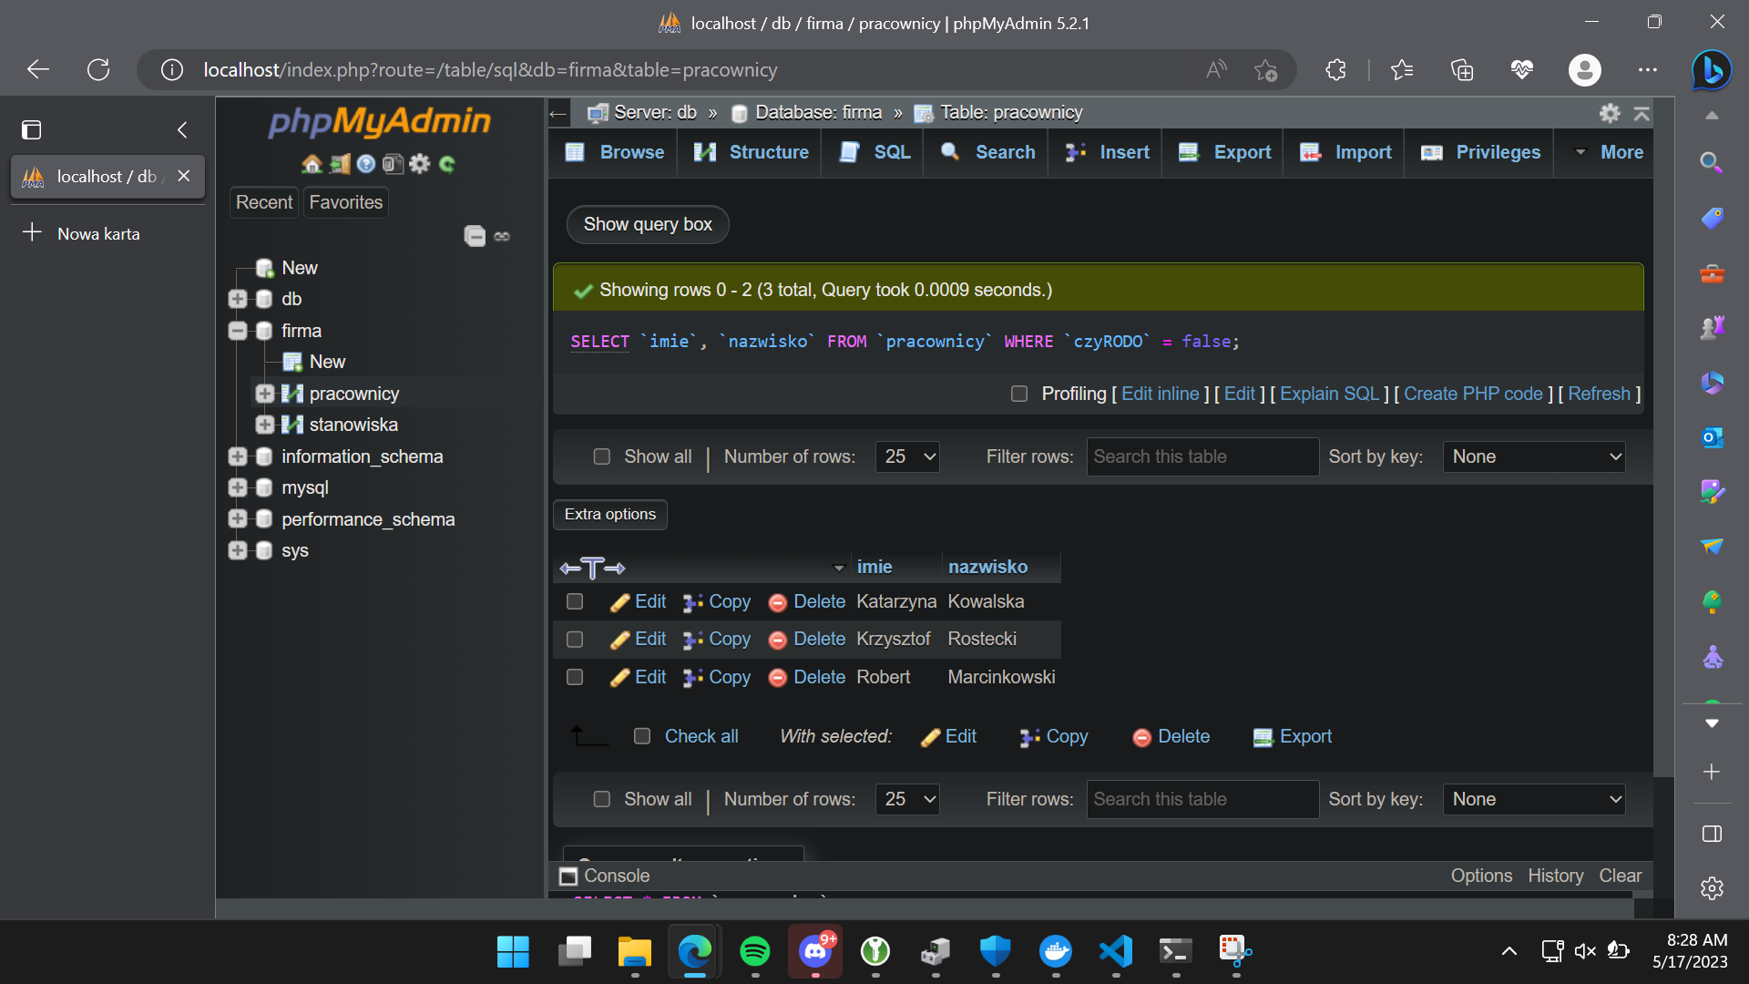Collapse the firma database tree node
This screenshot has height=984, width=1749.
point(238,332)
